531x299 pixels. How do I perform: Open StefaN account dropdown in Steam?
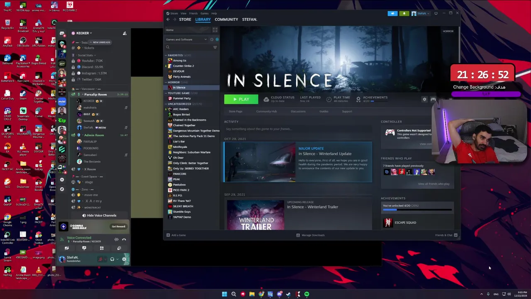[x=420, y=13]
